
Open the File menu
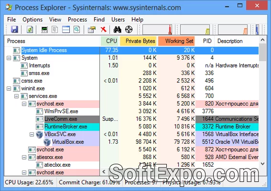click(11, 20)
